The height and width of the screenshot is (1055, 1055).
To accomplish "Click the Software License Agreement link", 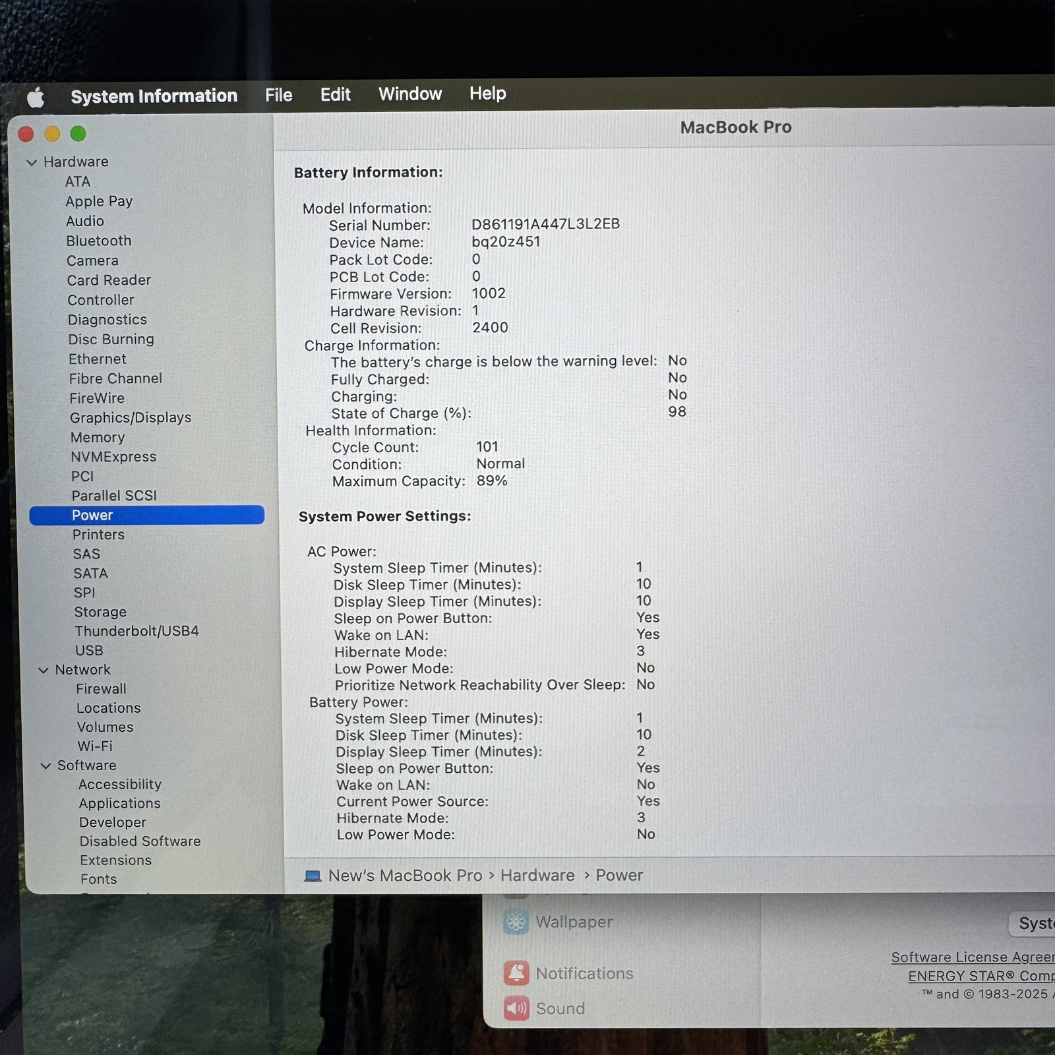I will (973, 957).
